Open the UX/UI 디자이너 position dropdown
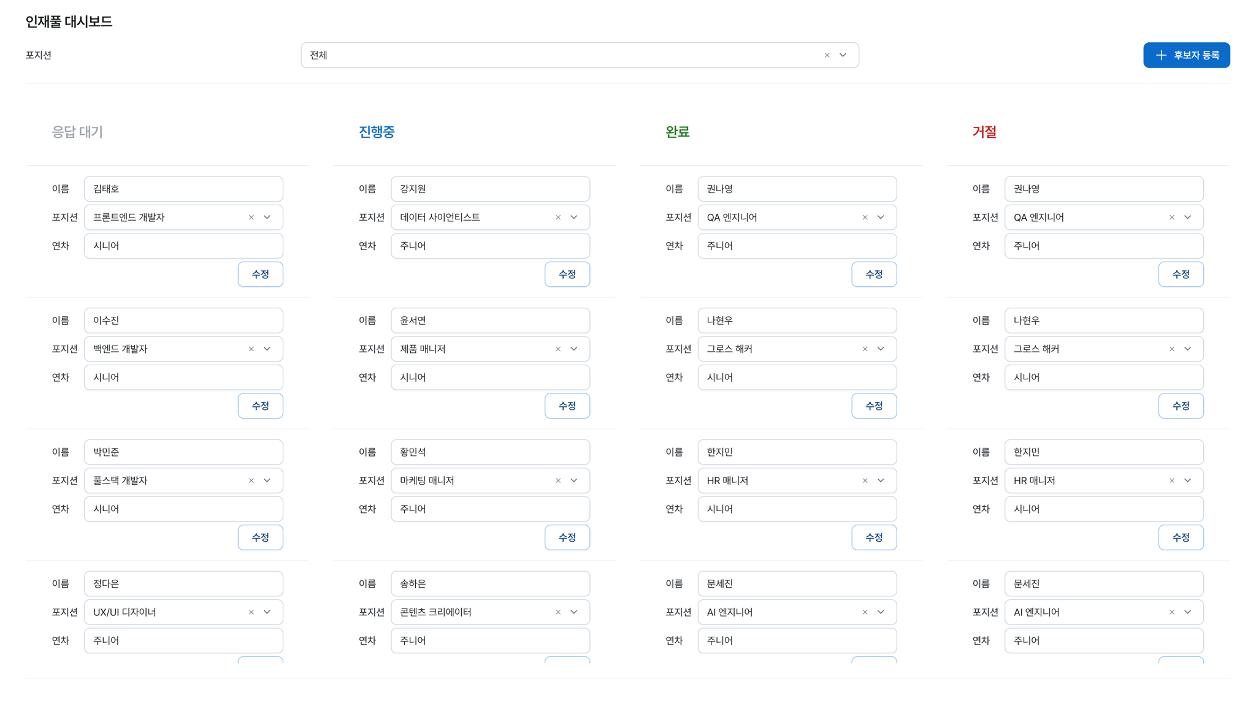Viewport: 1256px width, 706px height. click(x=267, y=612)
